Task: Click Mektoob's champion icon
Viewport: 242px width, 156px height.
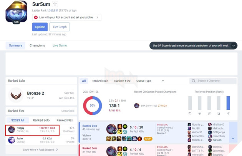Action: 210,128
